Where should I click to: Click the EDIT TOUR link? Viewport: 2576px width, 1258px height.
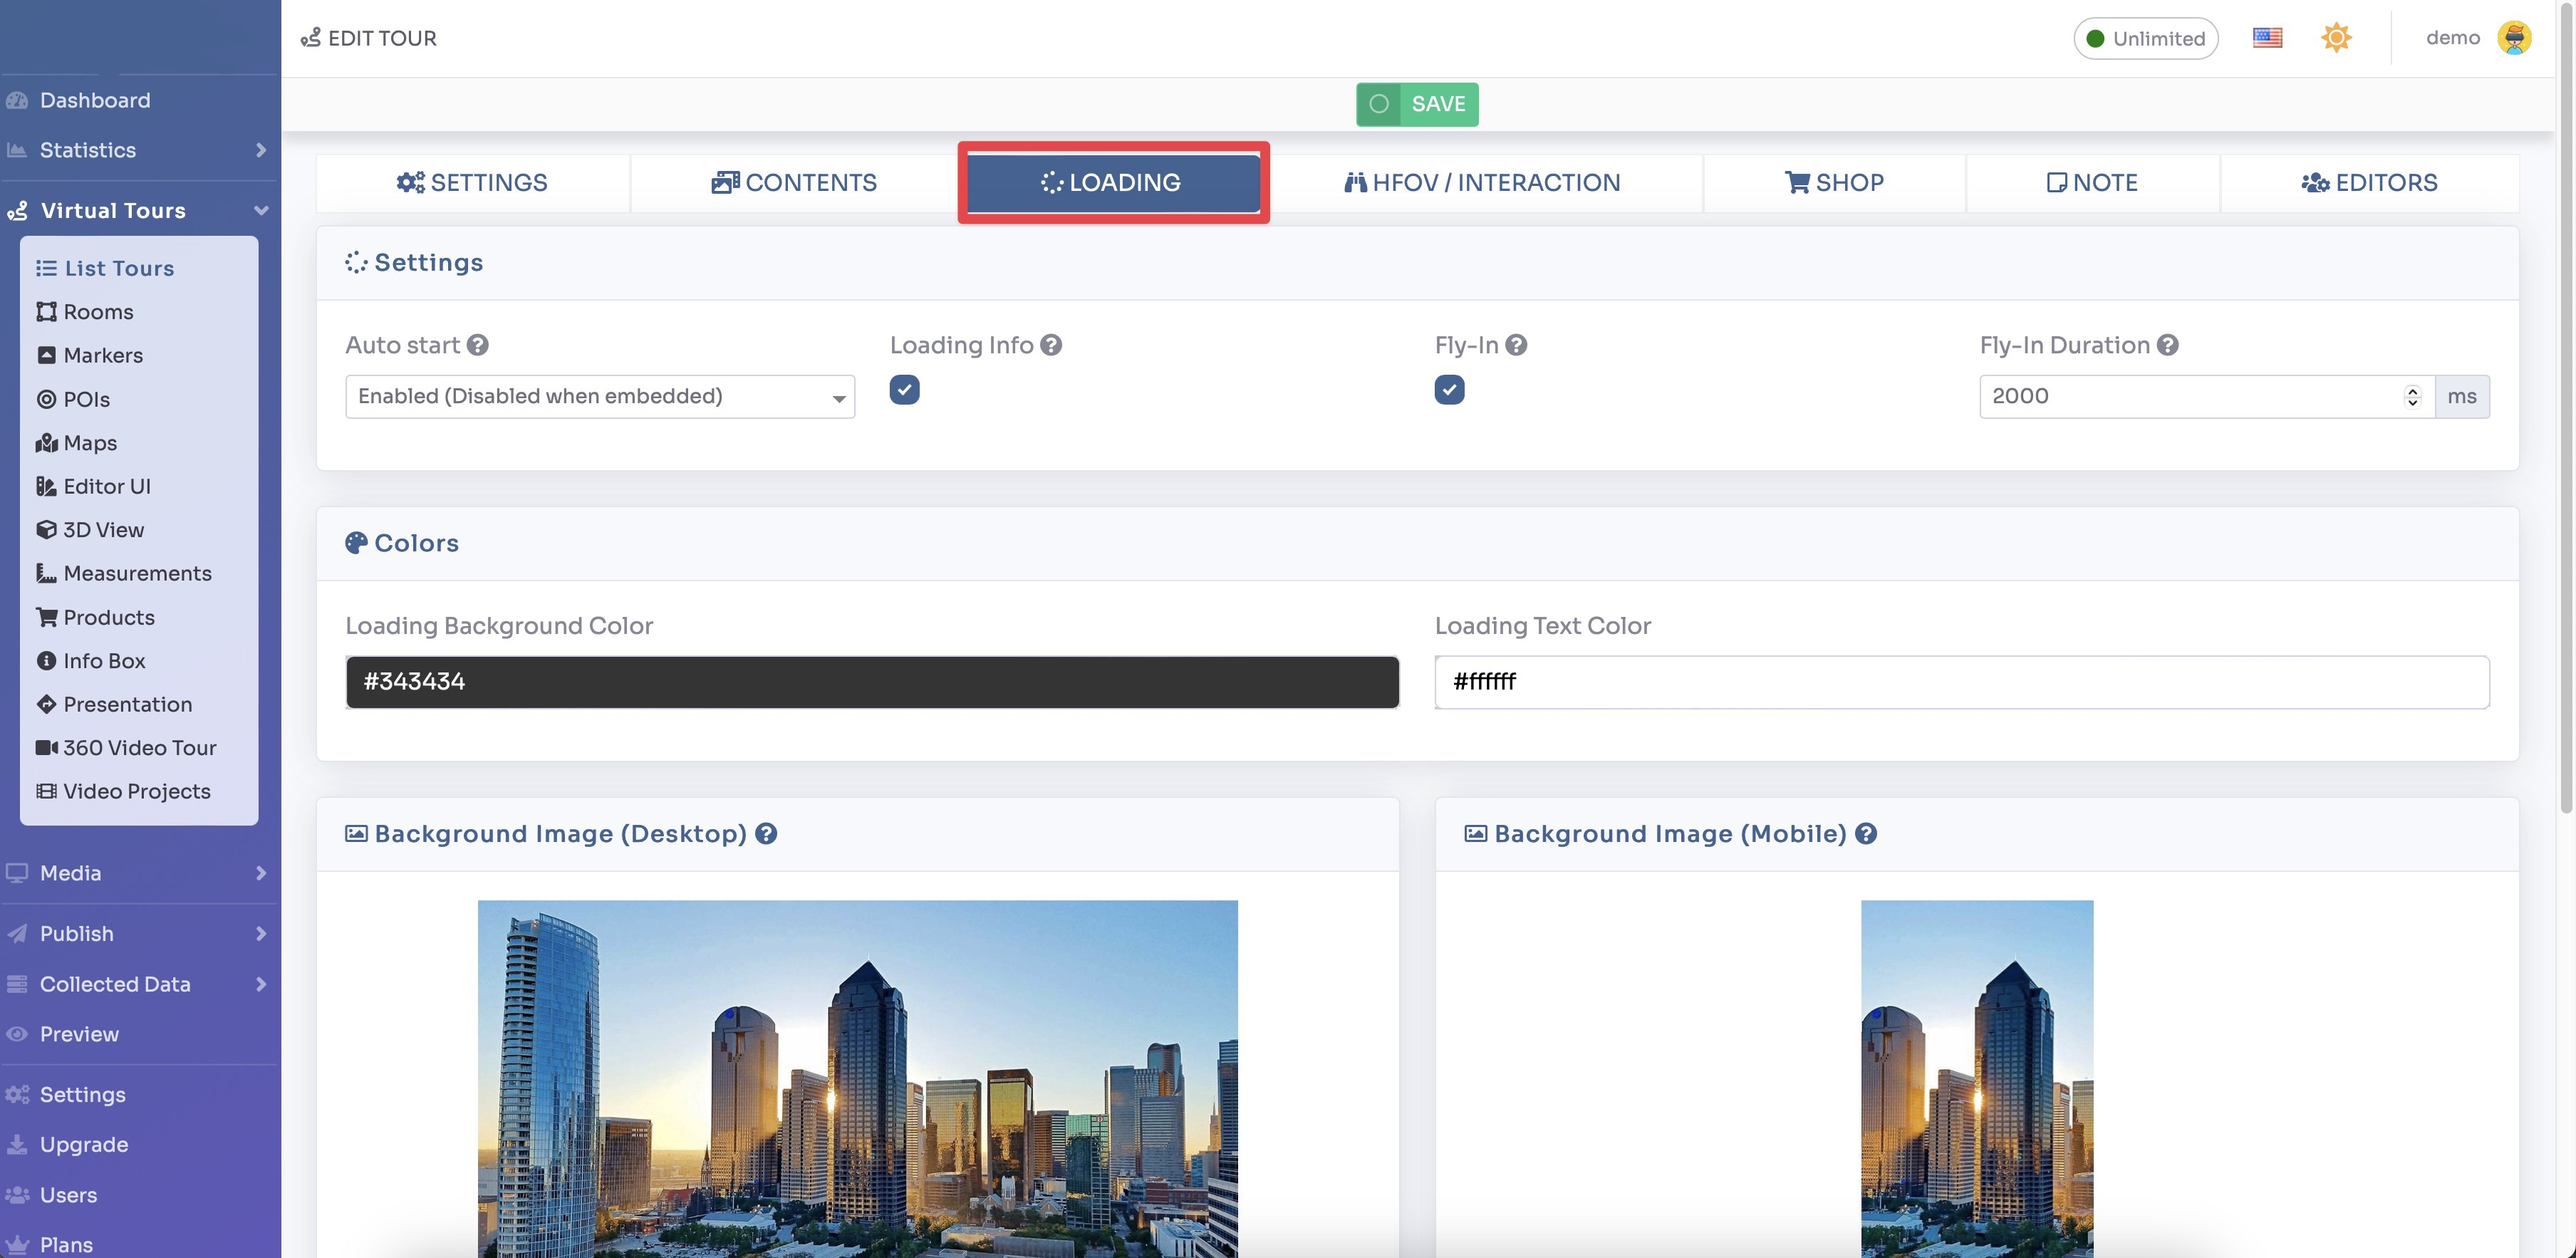[x=368, y=38]
